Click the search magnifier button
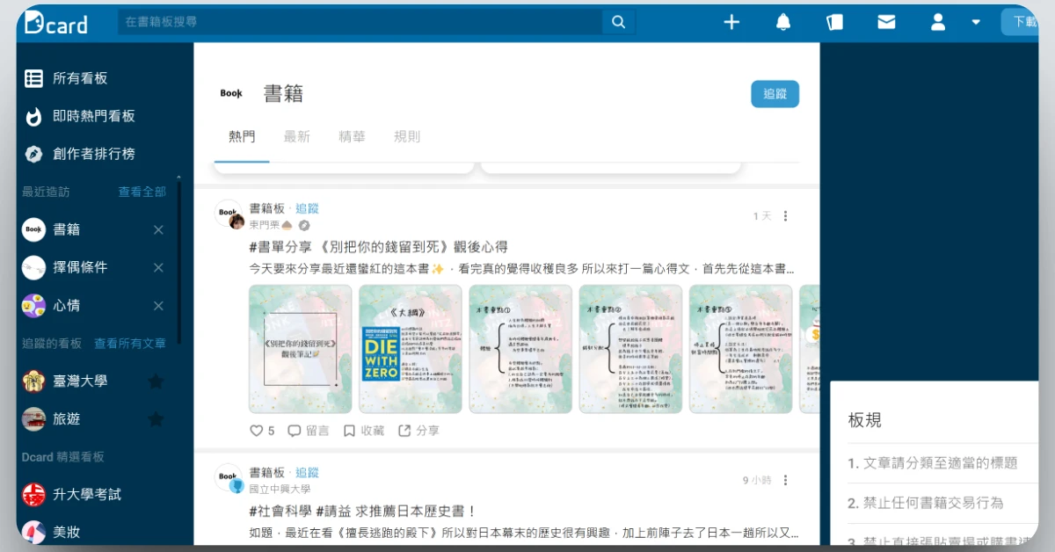1055x552 pixels. coord(618,22)
